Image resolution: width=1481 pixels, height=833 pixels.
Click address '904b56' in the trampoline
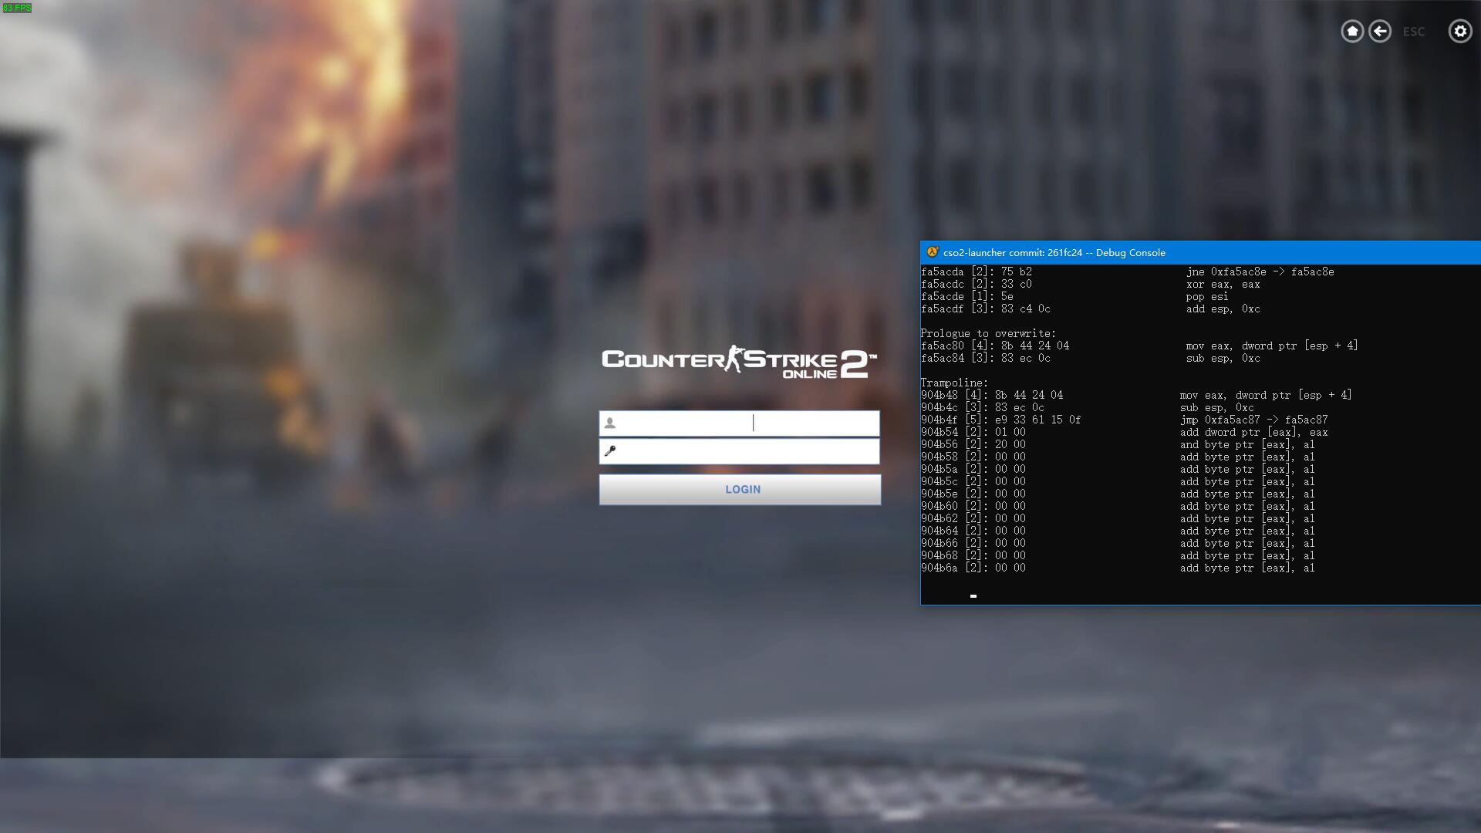(939, 444)
